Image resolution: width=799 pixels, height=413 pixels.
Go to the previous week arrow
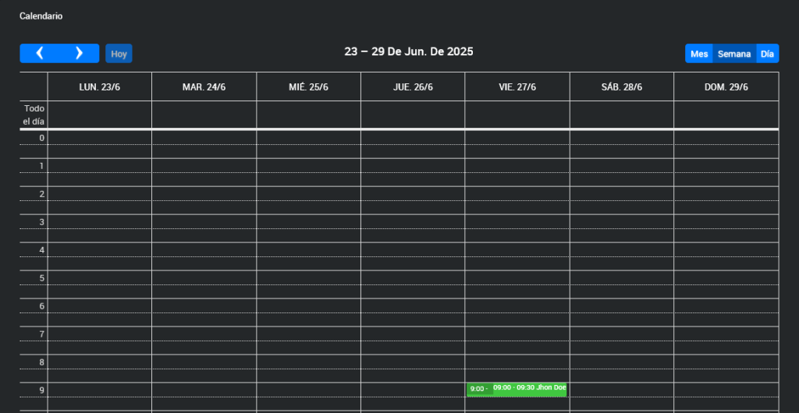pyautogui.click(x=40, y=53)
